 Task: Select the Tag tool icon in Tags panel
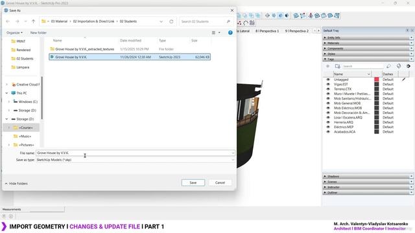[x=388, y=66]
